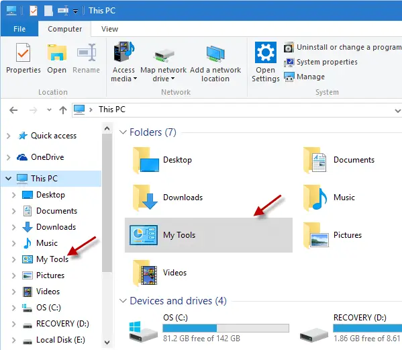Collapse the Folders (7) group
Viewport: 402px width, 350px height.
tap(123, 132)
